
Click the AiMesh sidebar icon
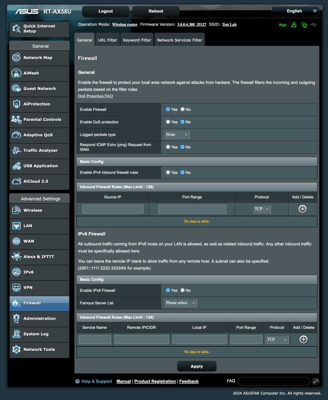click(x=16, y=73)
